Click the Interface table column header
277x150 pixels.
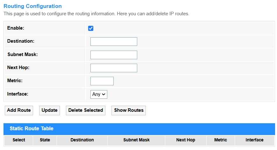pos(254,140)
